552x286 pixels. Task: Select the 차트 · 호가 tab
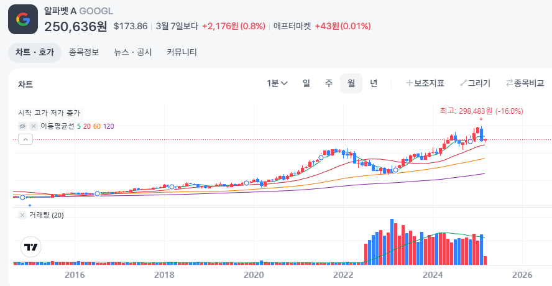[35, 52]
